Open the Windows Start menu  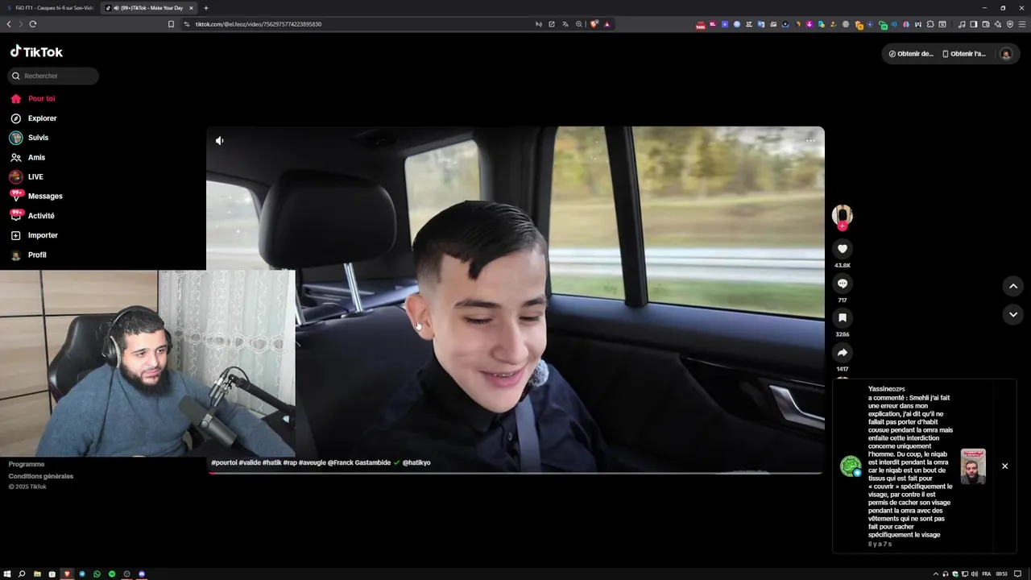coord(7,574)
